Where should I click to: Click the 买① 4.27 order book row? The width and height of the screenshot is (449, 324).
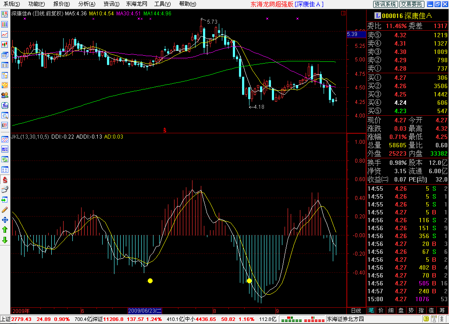407,78
